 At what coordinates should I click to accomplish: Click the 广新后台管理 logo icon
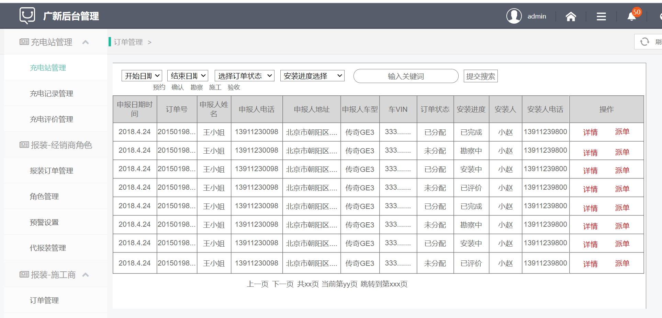pos(27,16)
